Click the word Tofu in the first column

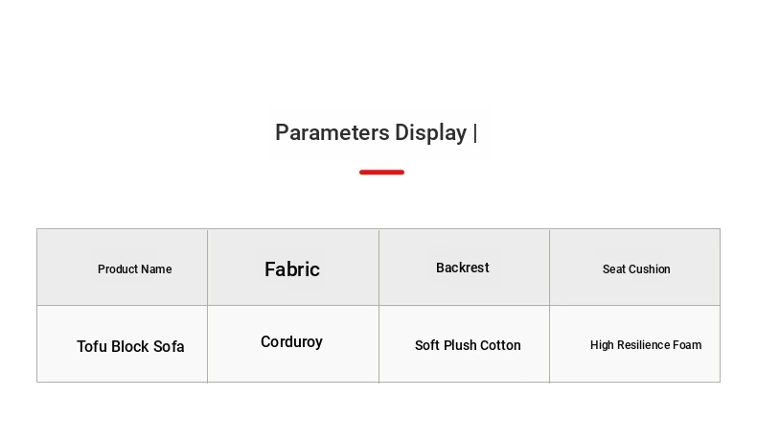[x=92, y=346]
